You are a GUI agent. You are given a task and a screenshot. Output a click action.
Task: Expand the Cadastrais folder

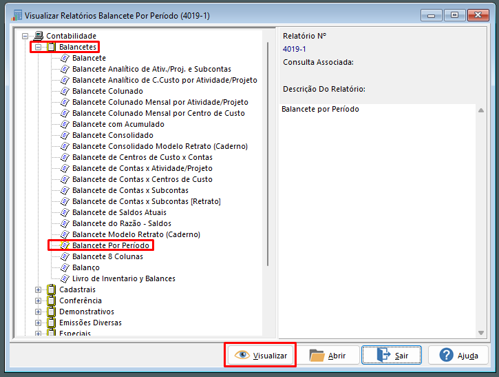(x=38, y=289)
